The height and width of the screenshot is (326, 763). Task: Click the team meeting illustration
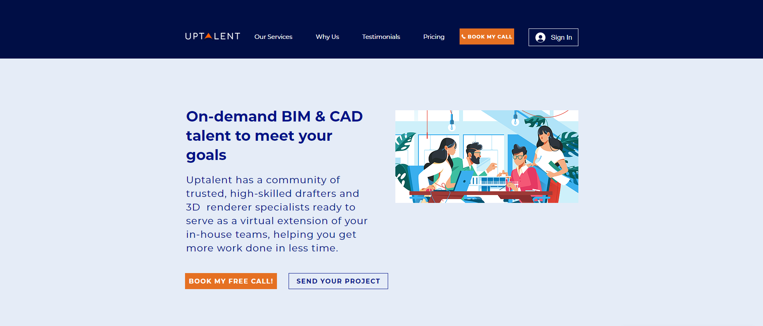point(487,156)
